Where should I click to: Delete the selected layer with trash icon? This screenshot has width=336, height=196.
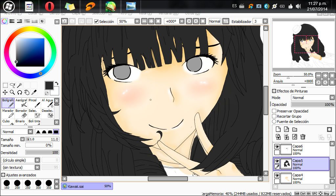click(303, 137)
